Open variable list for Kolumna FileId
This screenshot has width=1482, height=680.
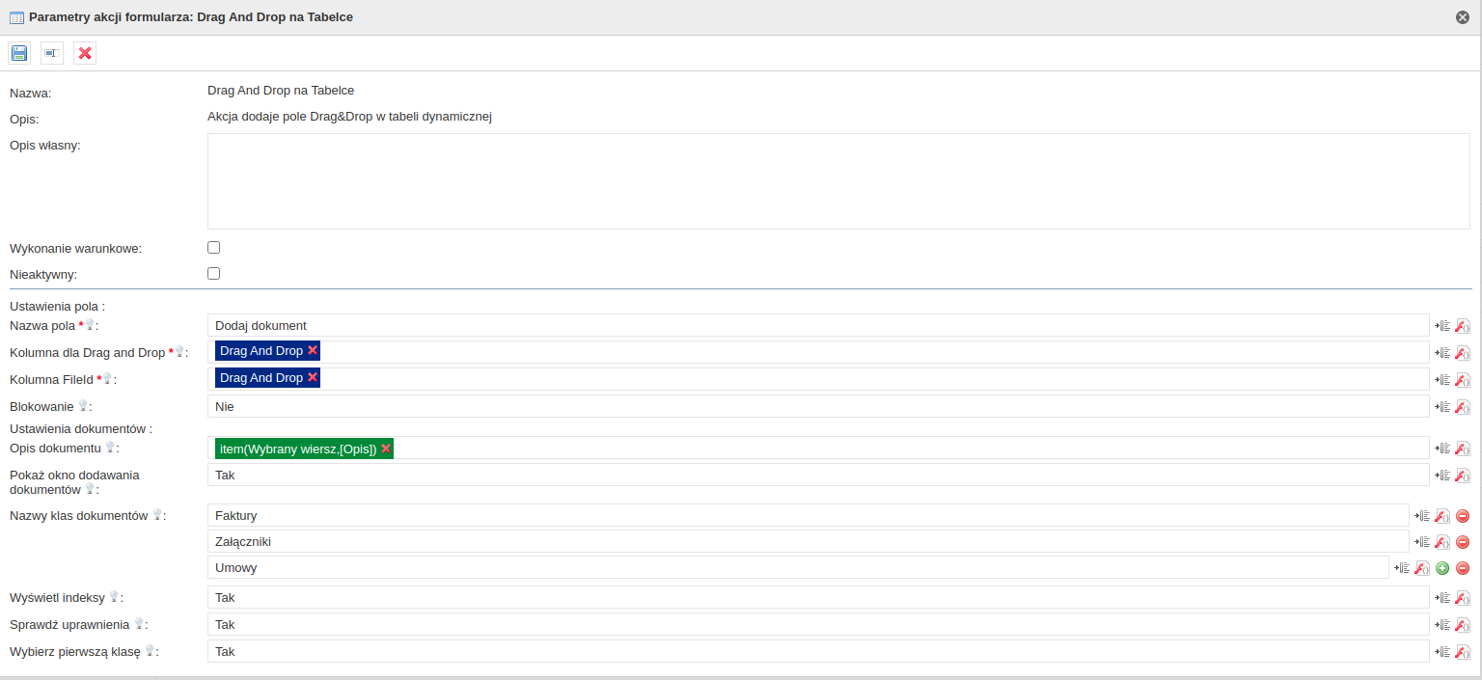coord(1442,380)
